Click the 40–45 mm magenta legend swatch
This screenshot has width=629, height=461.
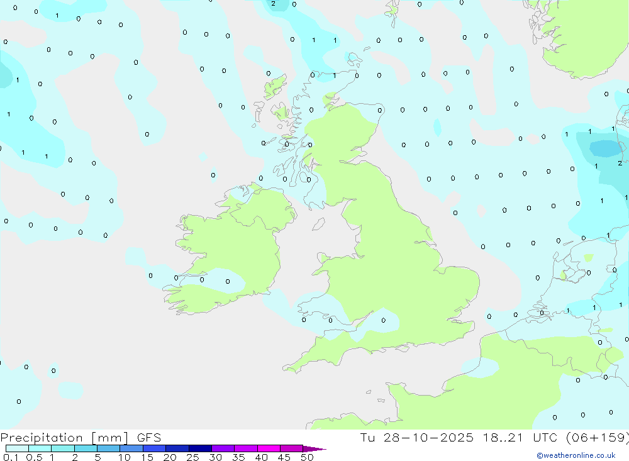click(x=269, y=448)
